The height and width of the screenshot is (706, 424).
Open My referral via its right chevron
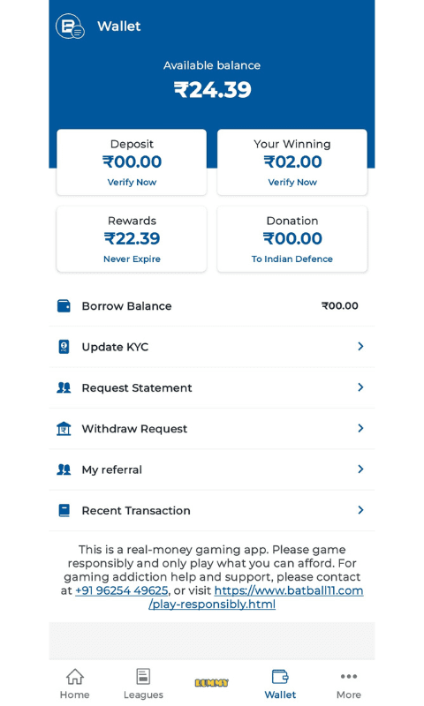coord(360,469)
